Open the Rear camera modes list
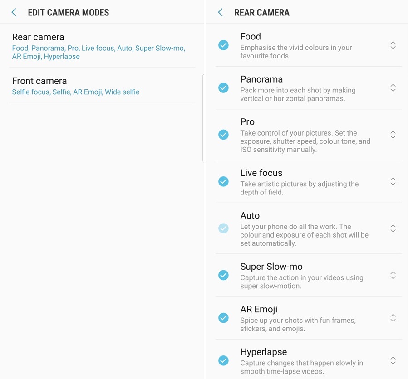The height and width of the screenshot is (379, 408). coord(102,46)
